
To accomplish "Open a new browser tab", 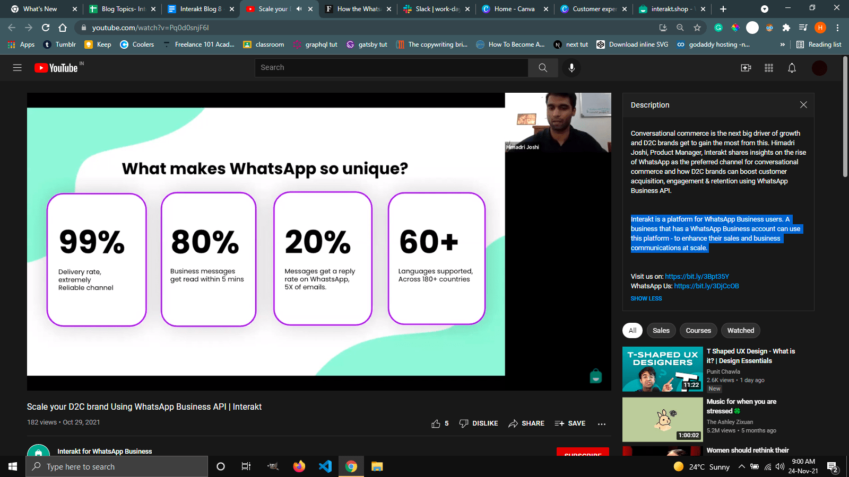I will (723, 9).
